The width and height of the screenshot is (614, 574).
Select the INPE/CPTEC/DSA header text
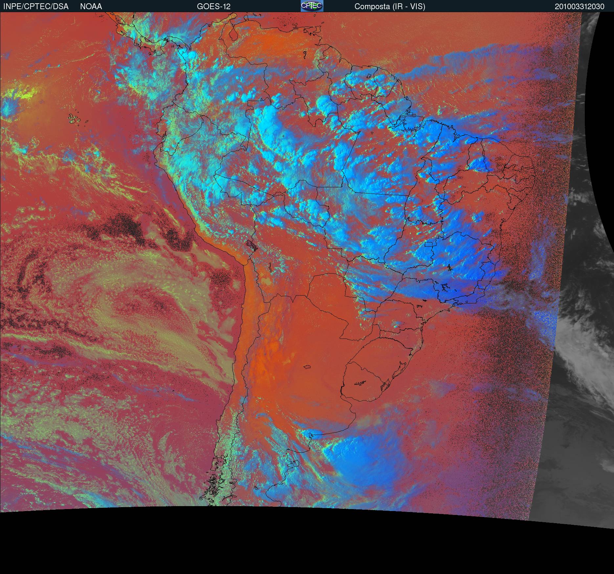click(x=36, y=7)
